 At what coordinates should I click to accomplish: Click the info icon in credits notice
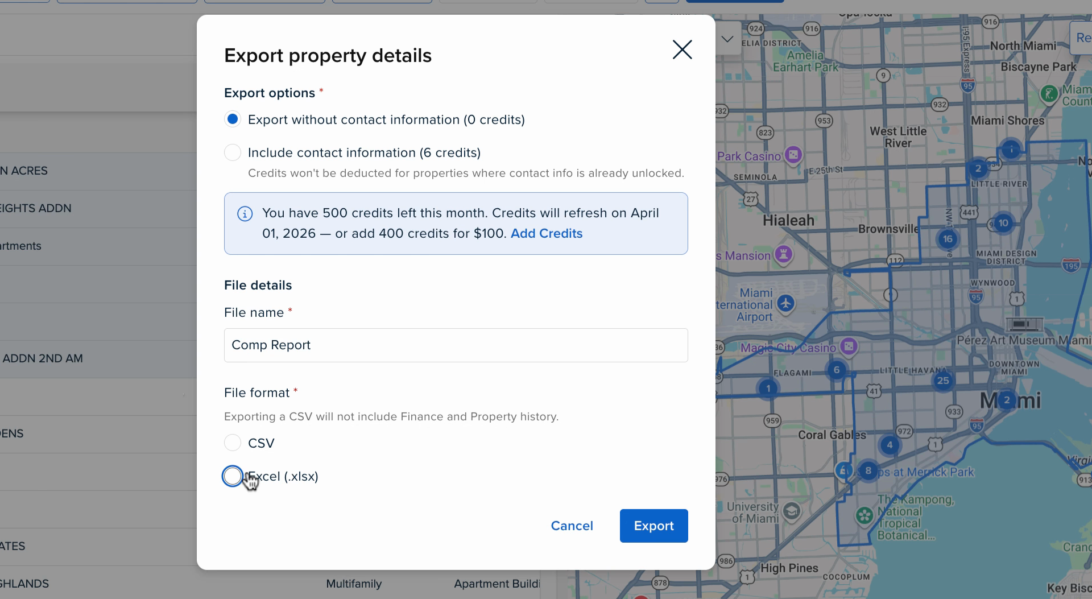pos(245,214)
